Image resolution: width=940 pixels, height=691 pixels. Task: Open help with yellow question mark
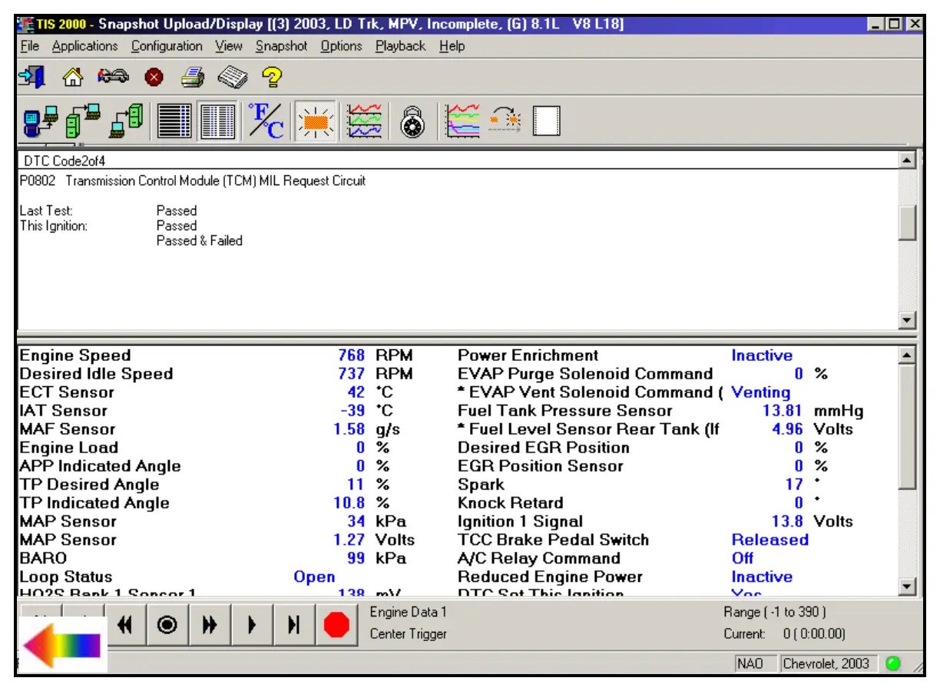coord(272,77)
